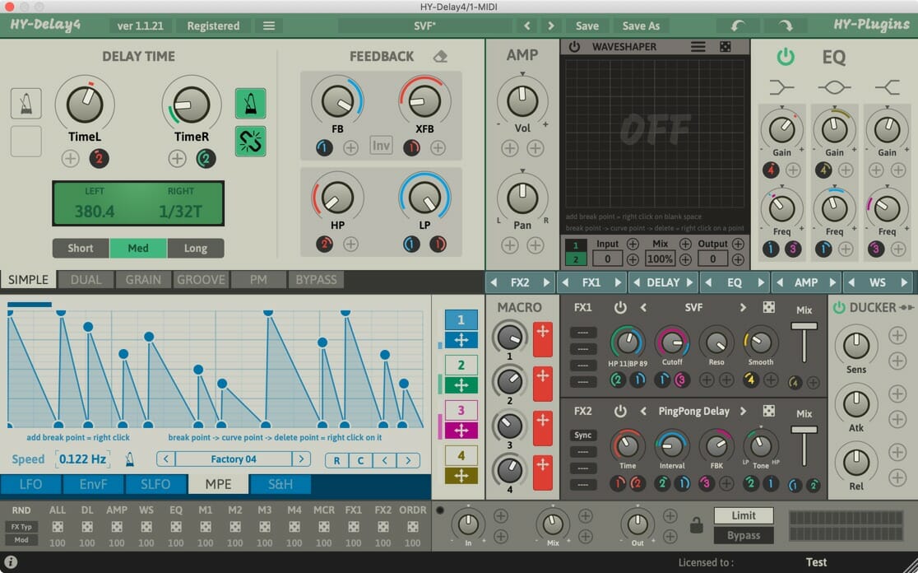
Task: Select the low shelf EQ band icon
Action: click(781, 87)
